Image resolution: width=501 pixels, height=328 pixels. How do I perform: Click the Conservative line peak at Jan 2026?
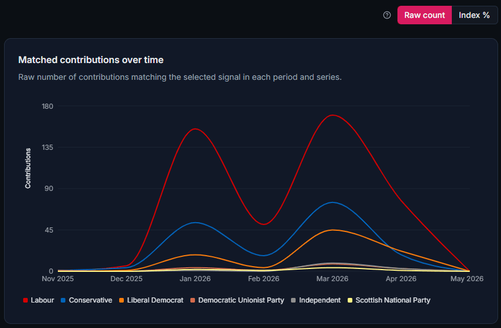tap(195, 223)
